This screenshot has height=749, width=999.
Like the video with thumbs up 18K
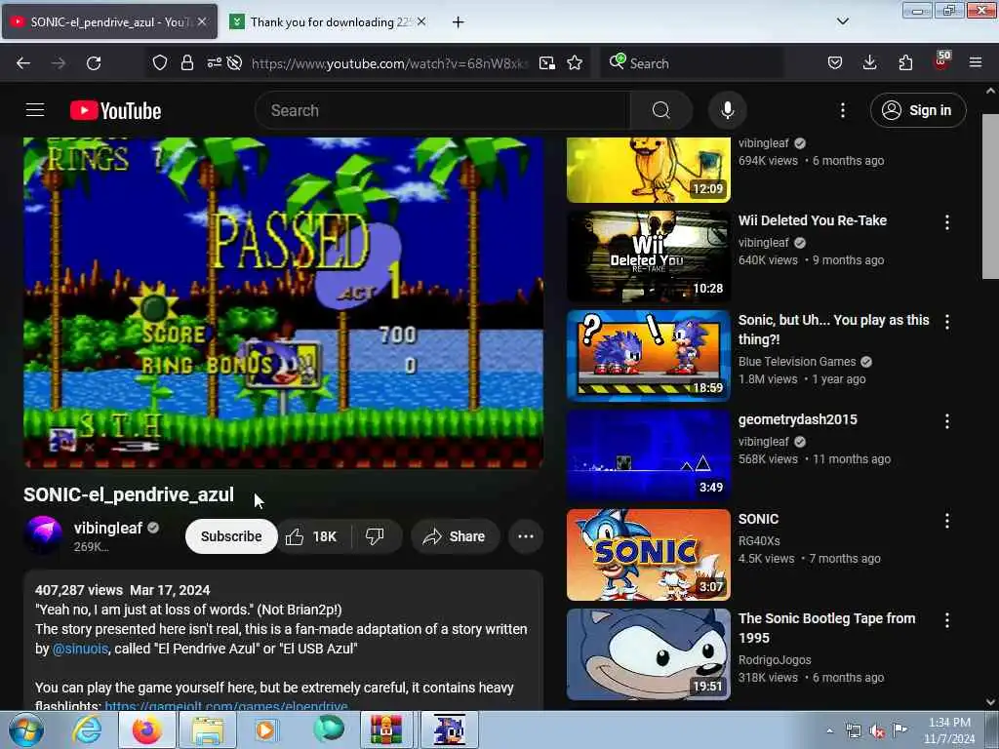[313, 536]
